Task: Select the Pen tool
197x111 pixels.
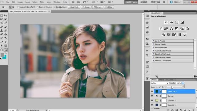Action: [x=2, y=42]
